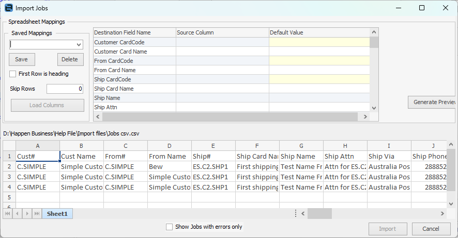Select column E header
Image resolution: width=458 pixels, height=238 pixels.
[213, 146]
